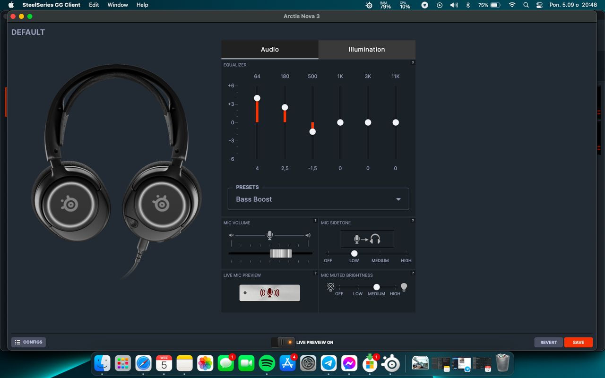Toggle the Live Mic Preview button
Screen dimensions: 605x378
[x=269, y=293]
